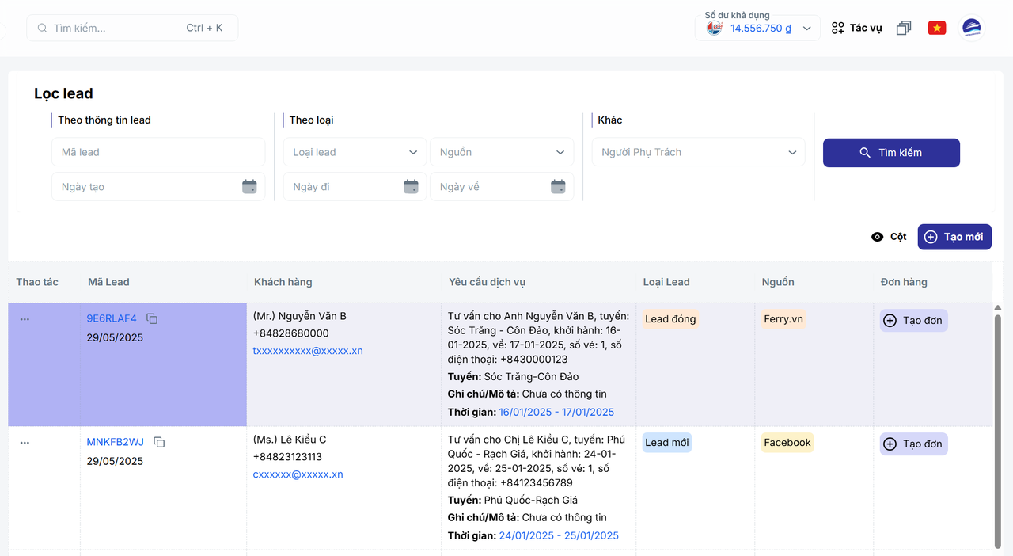Copy lead code 9E6RLAF4

(152, 319)
